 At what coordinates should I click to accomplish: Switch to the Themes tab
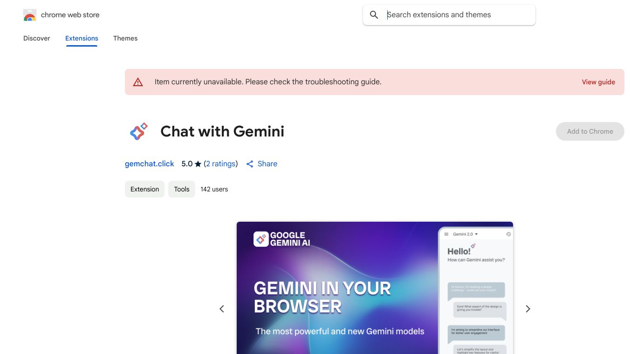[x=125, y=38]
